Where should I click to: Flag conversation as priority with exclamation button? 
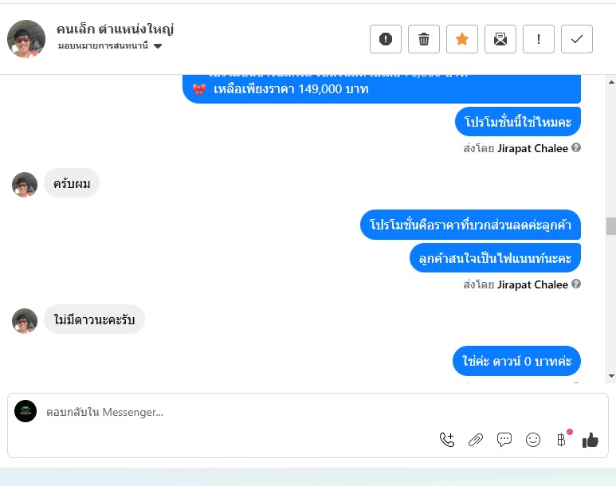(539, 39)
